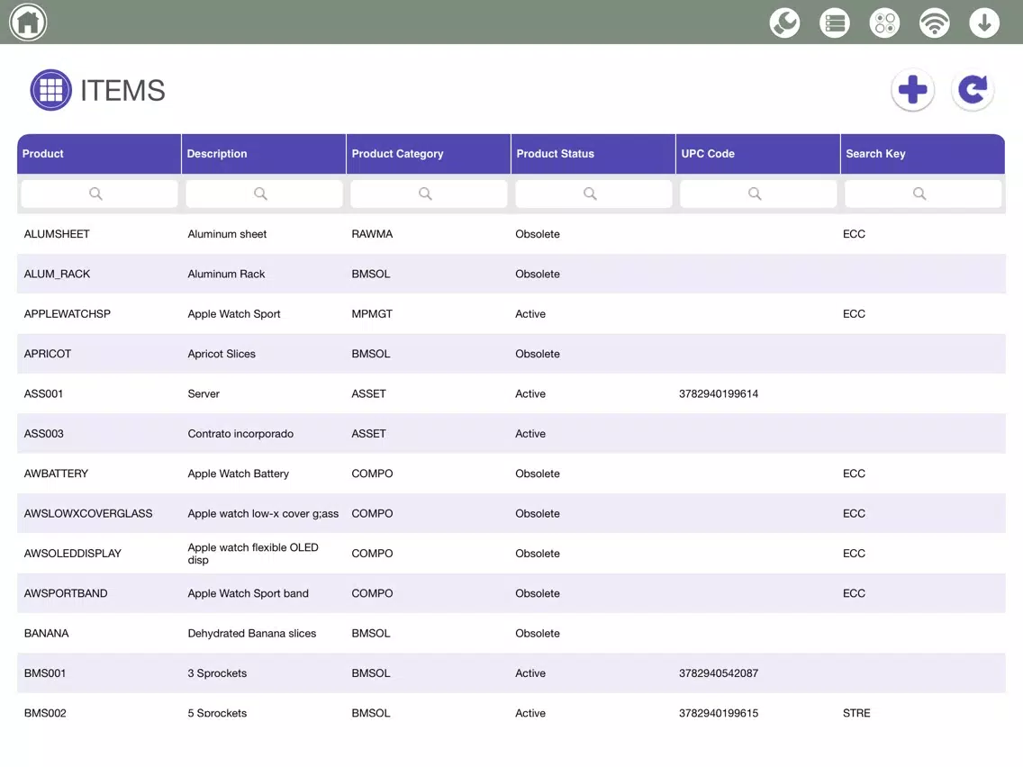1023x767 pixels.
Task: Click the 3 Sprockets description
Action: pyautogui.click(x=217, y=673)
